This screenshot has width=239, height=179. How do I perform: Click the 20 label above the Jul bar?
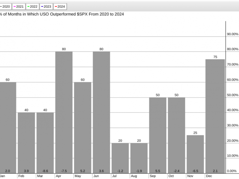(x=120, y=141)
